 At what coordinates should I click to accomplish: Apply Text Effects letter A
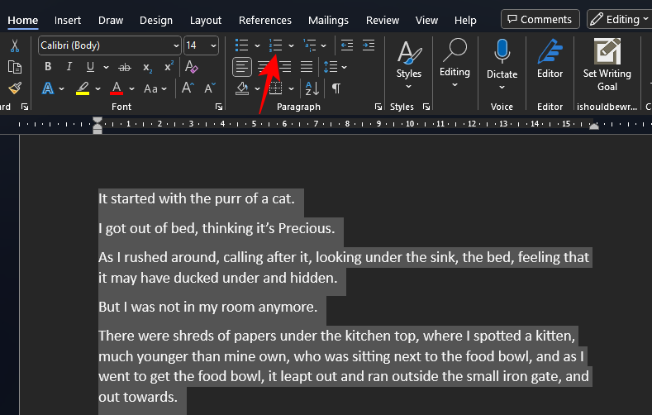pos(48,88)
